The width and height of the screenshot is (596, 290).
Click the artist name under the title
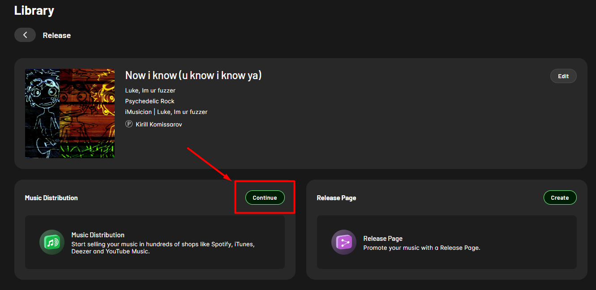pos(150,91)
